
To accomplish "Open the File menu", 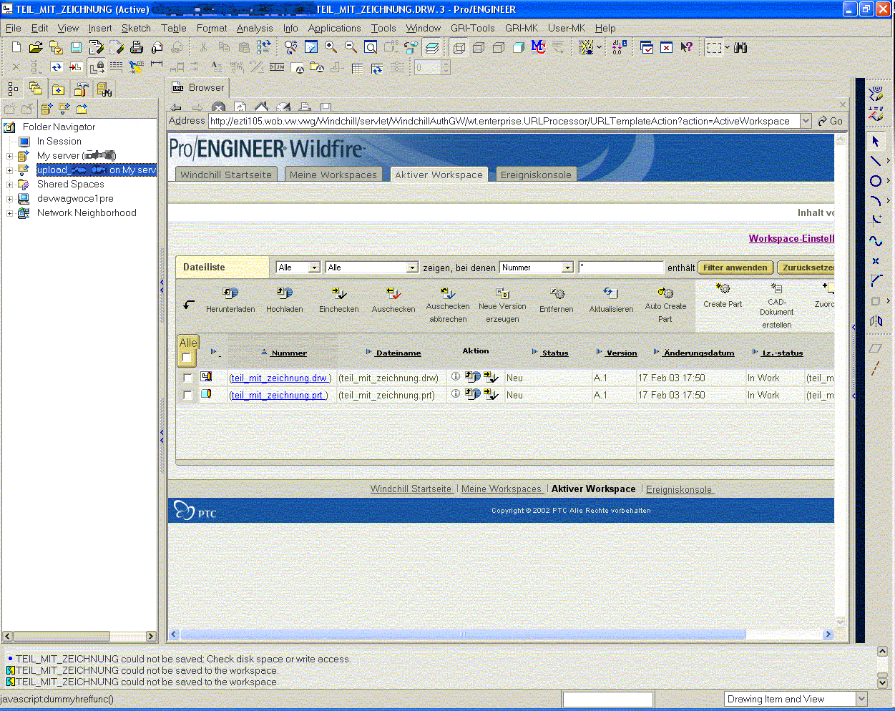I will 14,28.
